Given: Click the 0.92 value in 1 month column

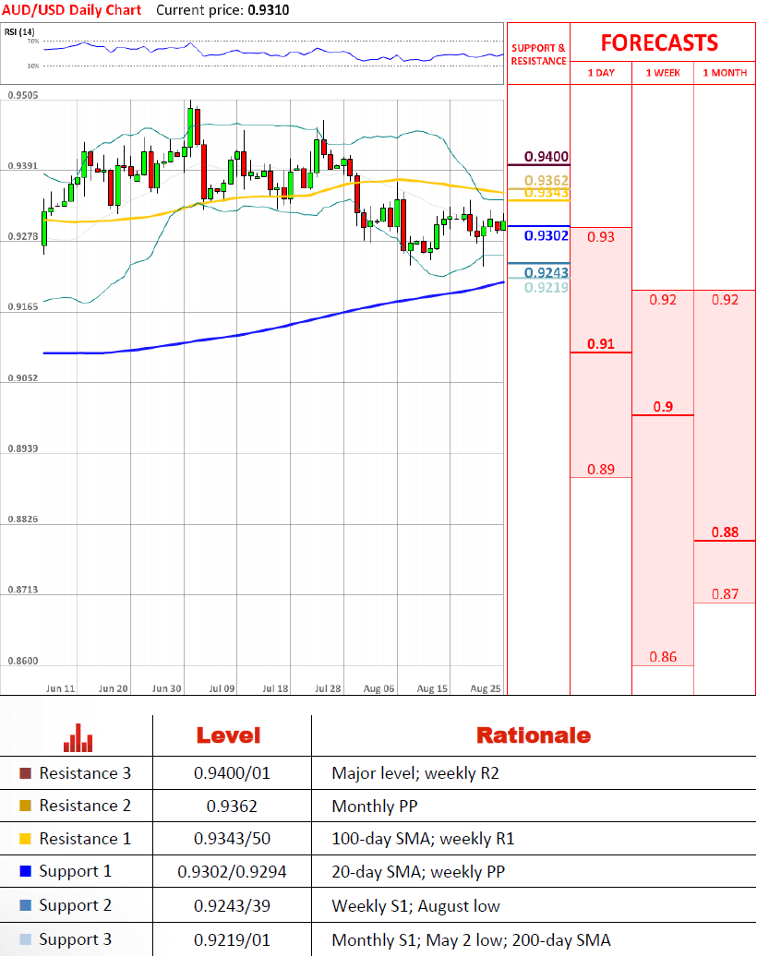Looking at the screenshot, I should (725, 299).
